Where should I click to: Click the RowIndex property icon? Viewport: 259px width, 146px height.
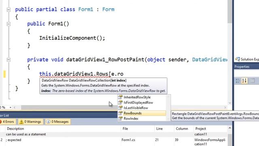120,118
